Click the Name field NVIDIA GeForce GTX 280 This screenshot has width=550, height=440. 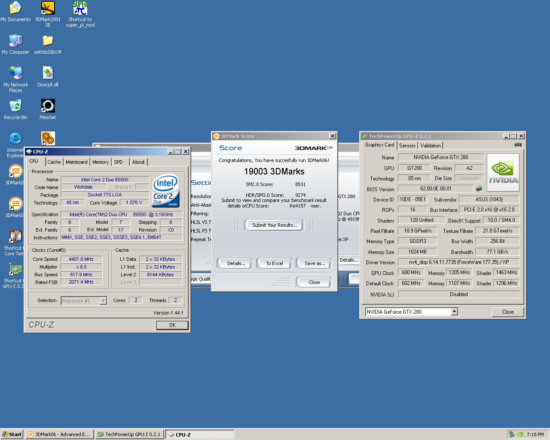click(441, 157)
